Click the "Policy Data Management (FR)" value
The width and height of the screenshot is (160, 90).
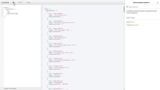[65, 60]
